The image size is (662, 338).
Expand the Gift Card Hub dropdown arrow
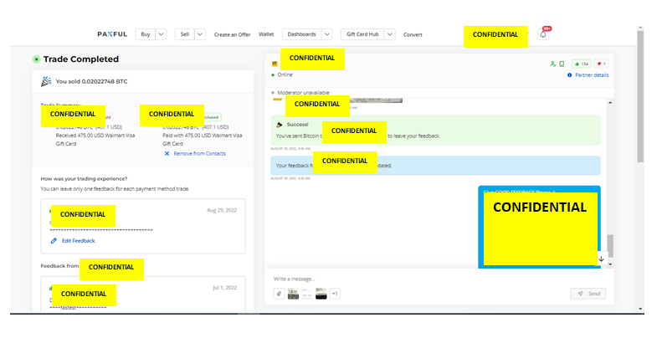coord(390,34)
